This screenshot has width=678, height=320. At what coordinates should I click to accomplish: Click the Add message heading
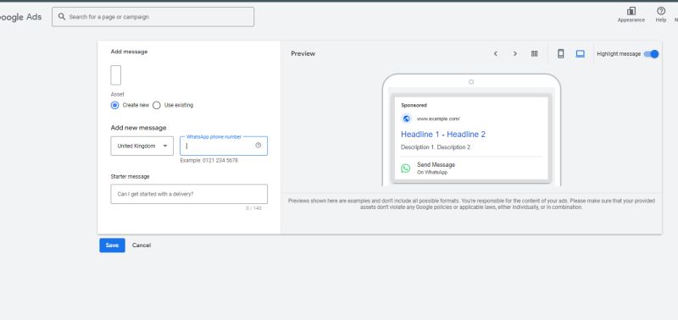tap(130, 52)
